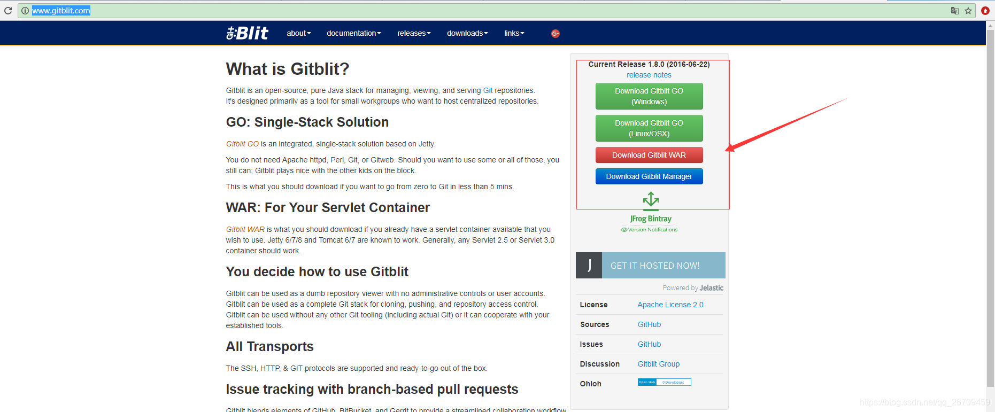Click the Google Plus icon in navbar
Viewport: 995px width, 412px height.
pos(556,34)
